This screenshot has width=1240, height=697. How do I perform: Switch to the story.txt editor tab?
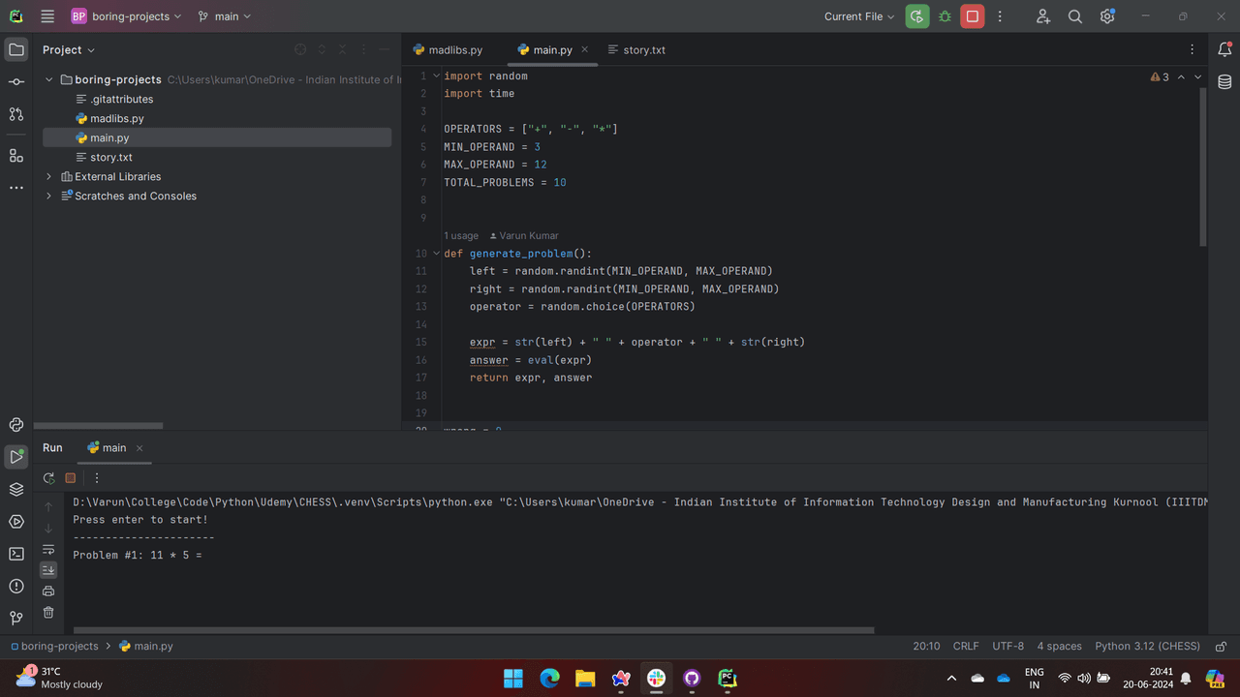636,49
